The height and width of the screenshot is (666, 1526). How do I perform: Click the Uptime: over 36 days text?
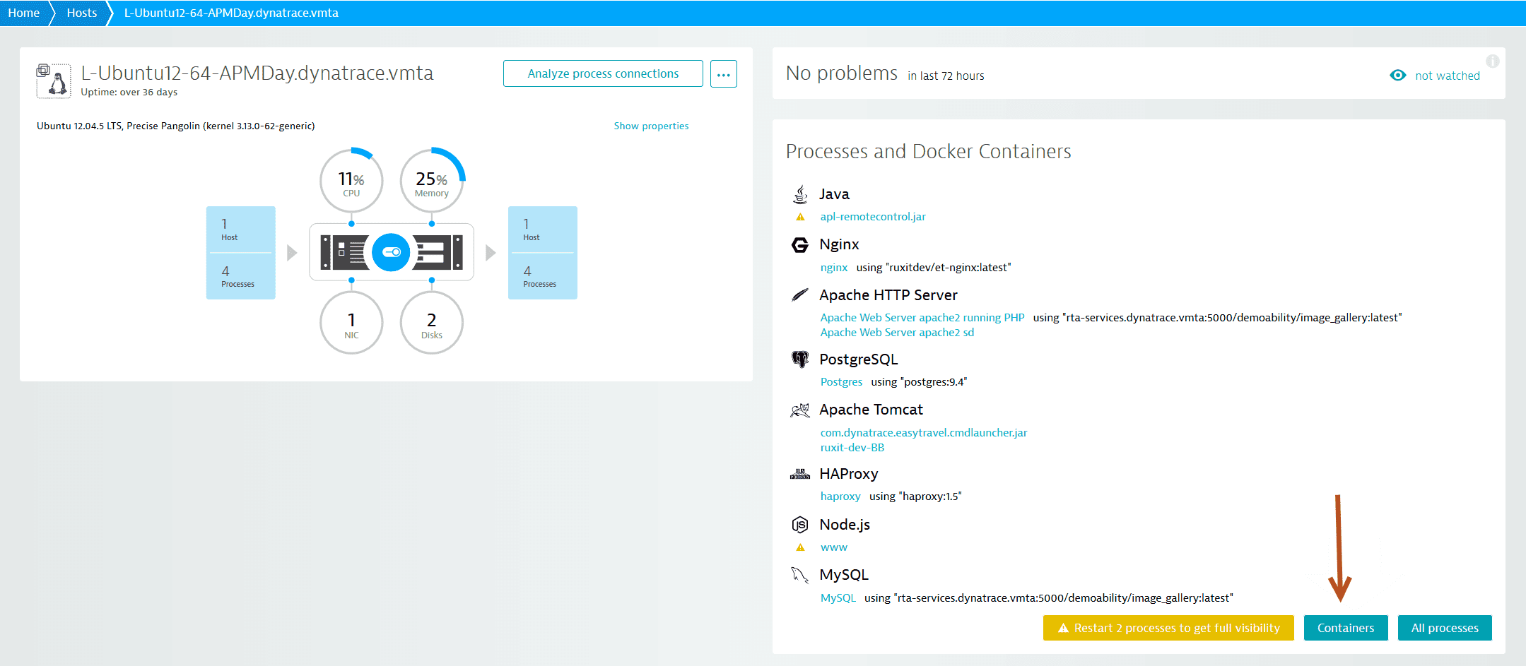click(129, 93)
